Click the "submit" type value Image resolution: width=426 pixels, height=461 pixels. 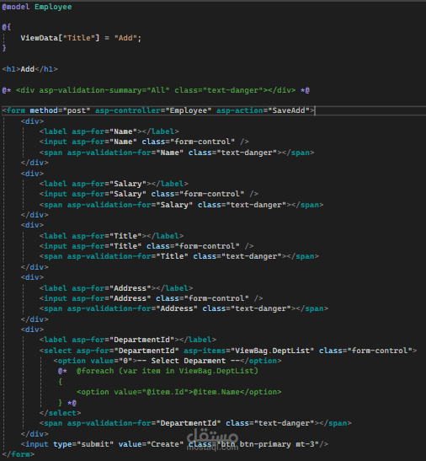click(95, 444)
